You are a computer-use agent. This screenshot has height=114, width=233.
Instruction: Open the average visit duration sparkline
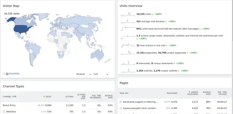[128, 21]
